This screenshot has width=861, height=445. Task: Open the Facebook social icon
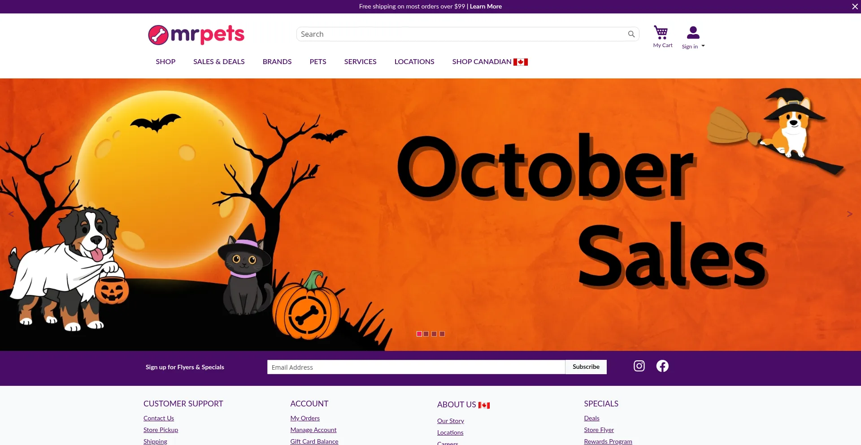(x=662, y=366)
